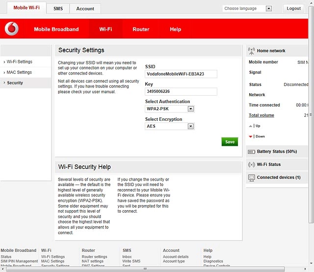
Task: Click the horizontal scrollbar left arrow
Action: [x=2, y=269]
